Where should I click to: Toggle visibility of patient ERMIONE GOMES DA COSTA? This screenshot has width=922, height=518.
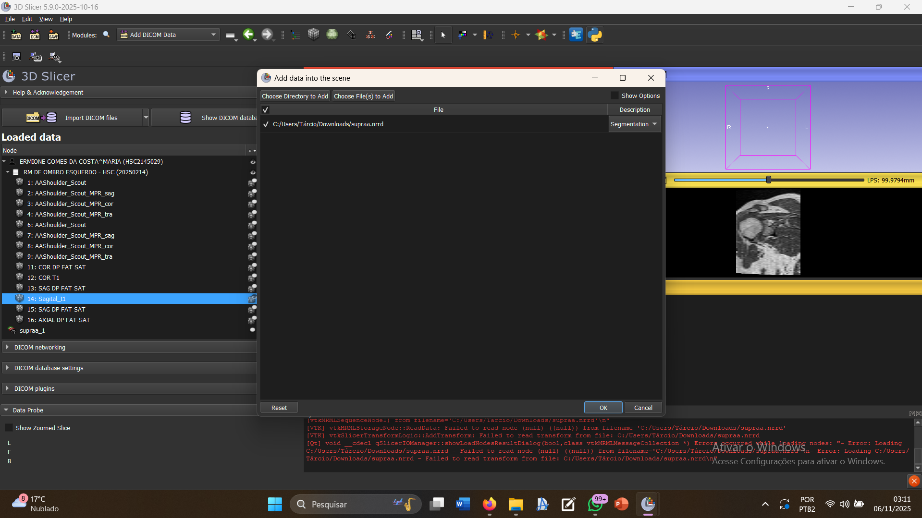253,162
